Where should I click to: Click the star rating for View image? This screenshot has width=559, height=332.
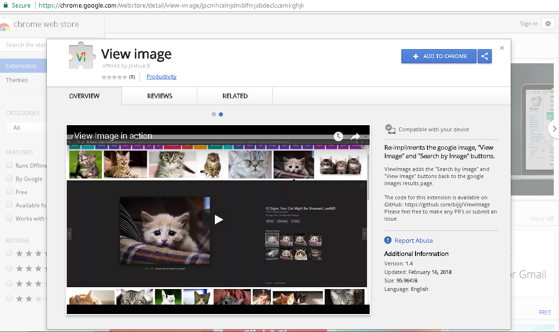click(x=114, y=77)
